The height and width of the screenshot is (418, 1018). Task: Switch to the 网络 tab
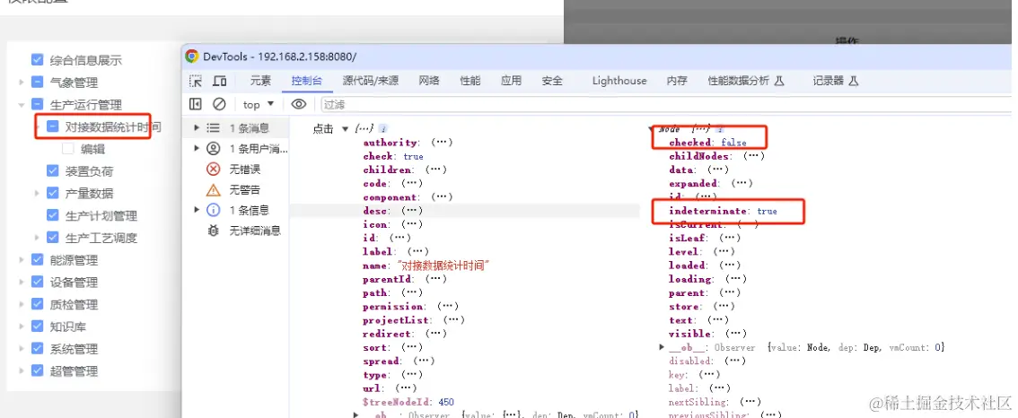point(429,81)
